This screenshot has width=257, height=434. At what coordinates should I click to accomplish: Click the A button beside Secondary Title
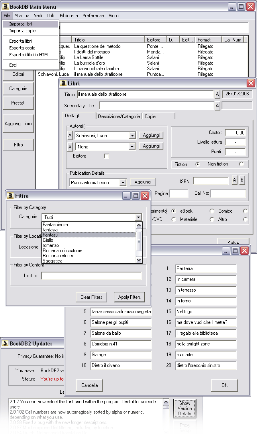[x=217, y=106]
